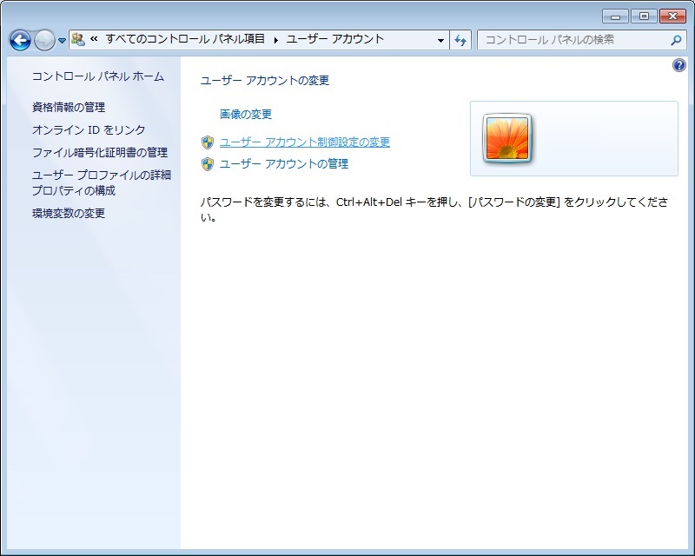Open 環境変数の変更 link
695x556 pixels.
(x=69, y=213)
